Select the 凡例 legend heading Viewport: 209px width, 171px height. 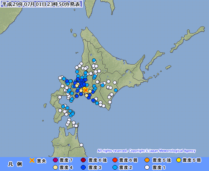coord(15,164)
